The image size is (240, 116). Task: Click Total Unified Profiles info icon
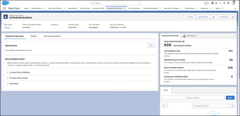(183, 41)
